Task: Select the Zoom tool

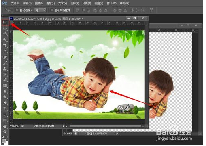Action: (5, 132)
